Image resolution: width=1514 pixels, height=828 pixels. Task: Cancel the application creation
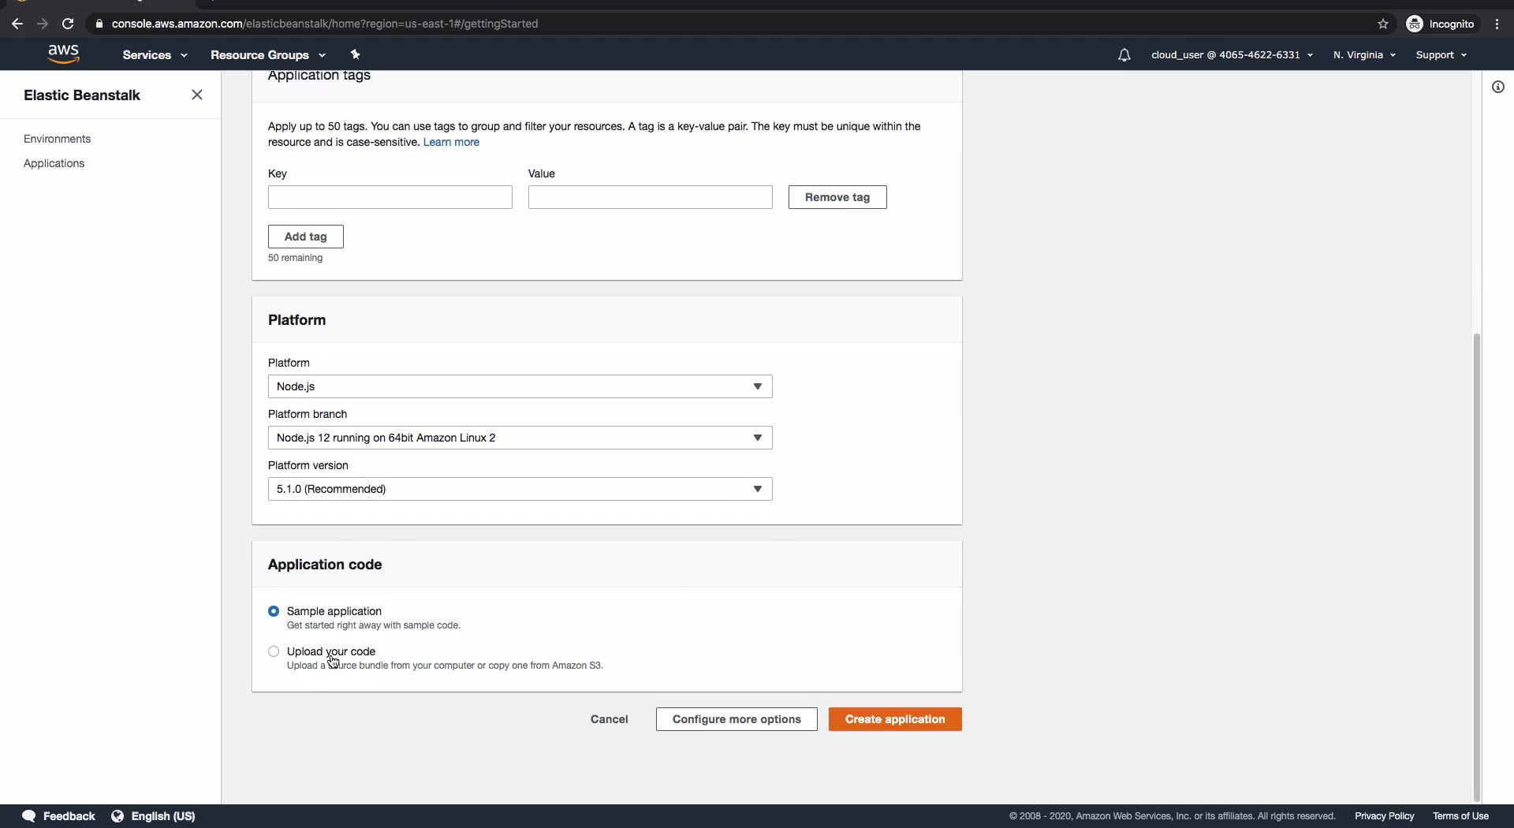pos(610,719)
